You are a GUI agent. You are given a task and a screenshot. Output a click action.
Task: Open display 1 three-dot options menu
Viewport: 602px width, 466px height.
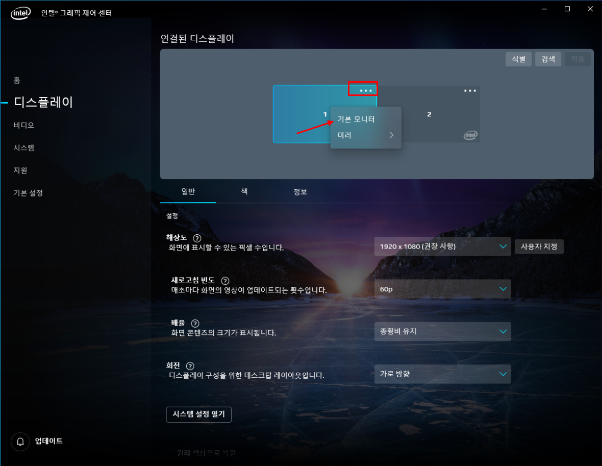pyautogui.click(x=365, y=91)
